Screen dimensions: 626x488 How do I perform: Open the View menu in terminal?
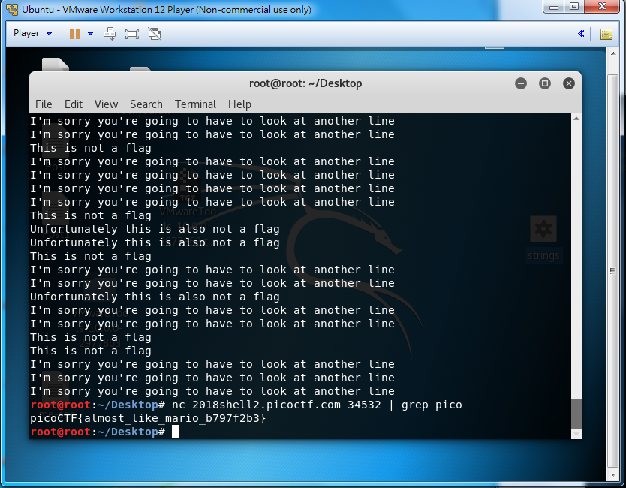pyautogui.click(x=106, y=104)
